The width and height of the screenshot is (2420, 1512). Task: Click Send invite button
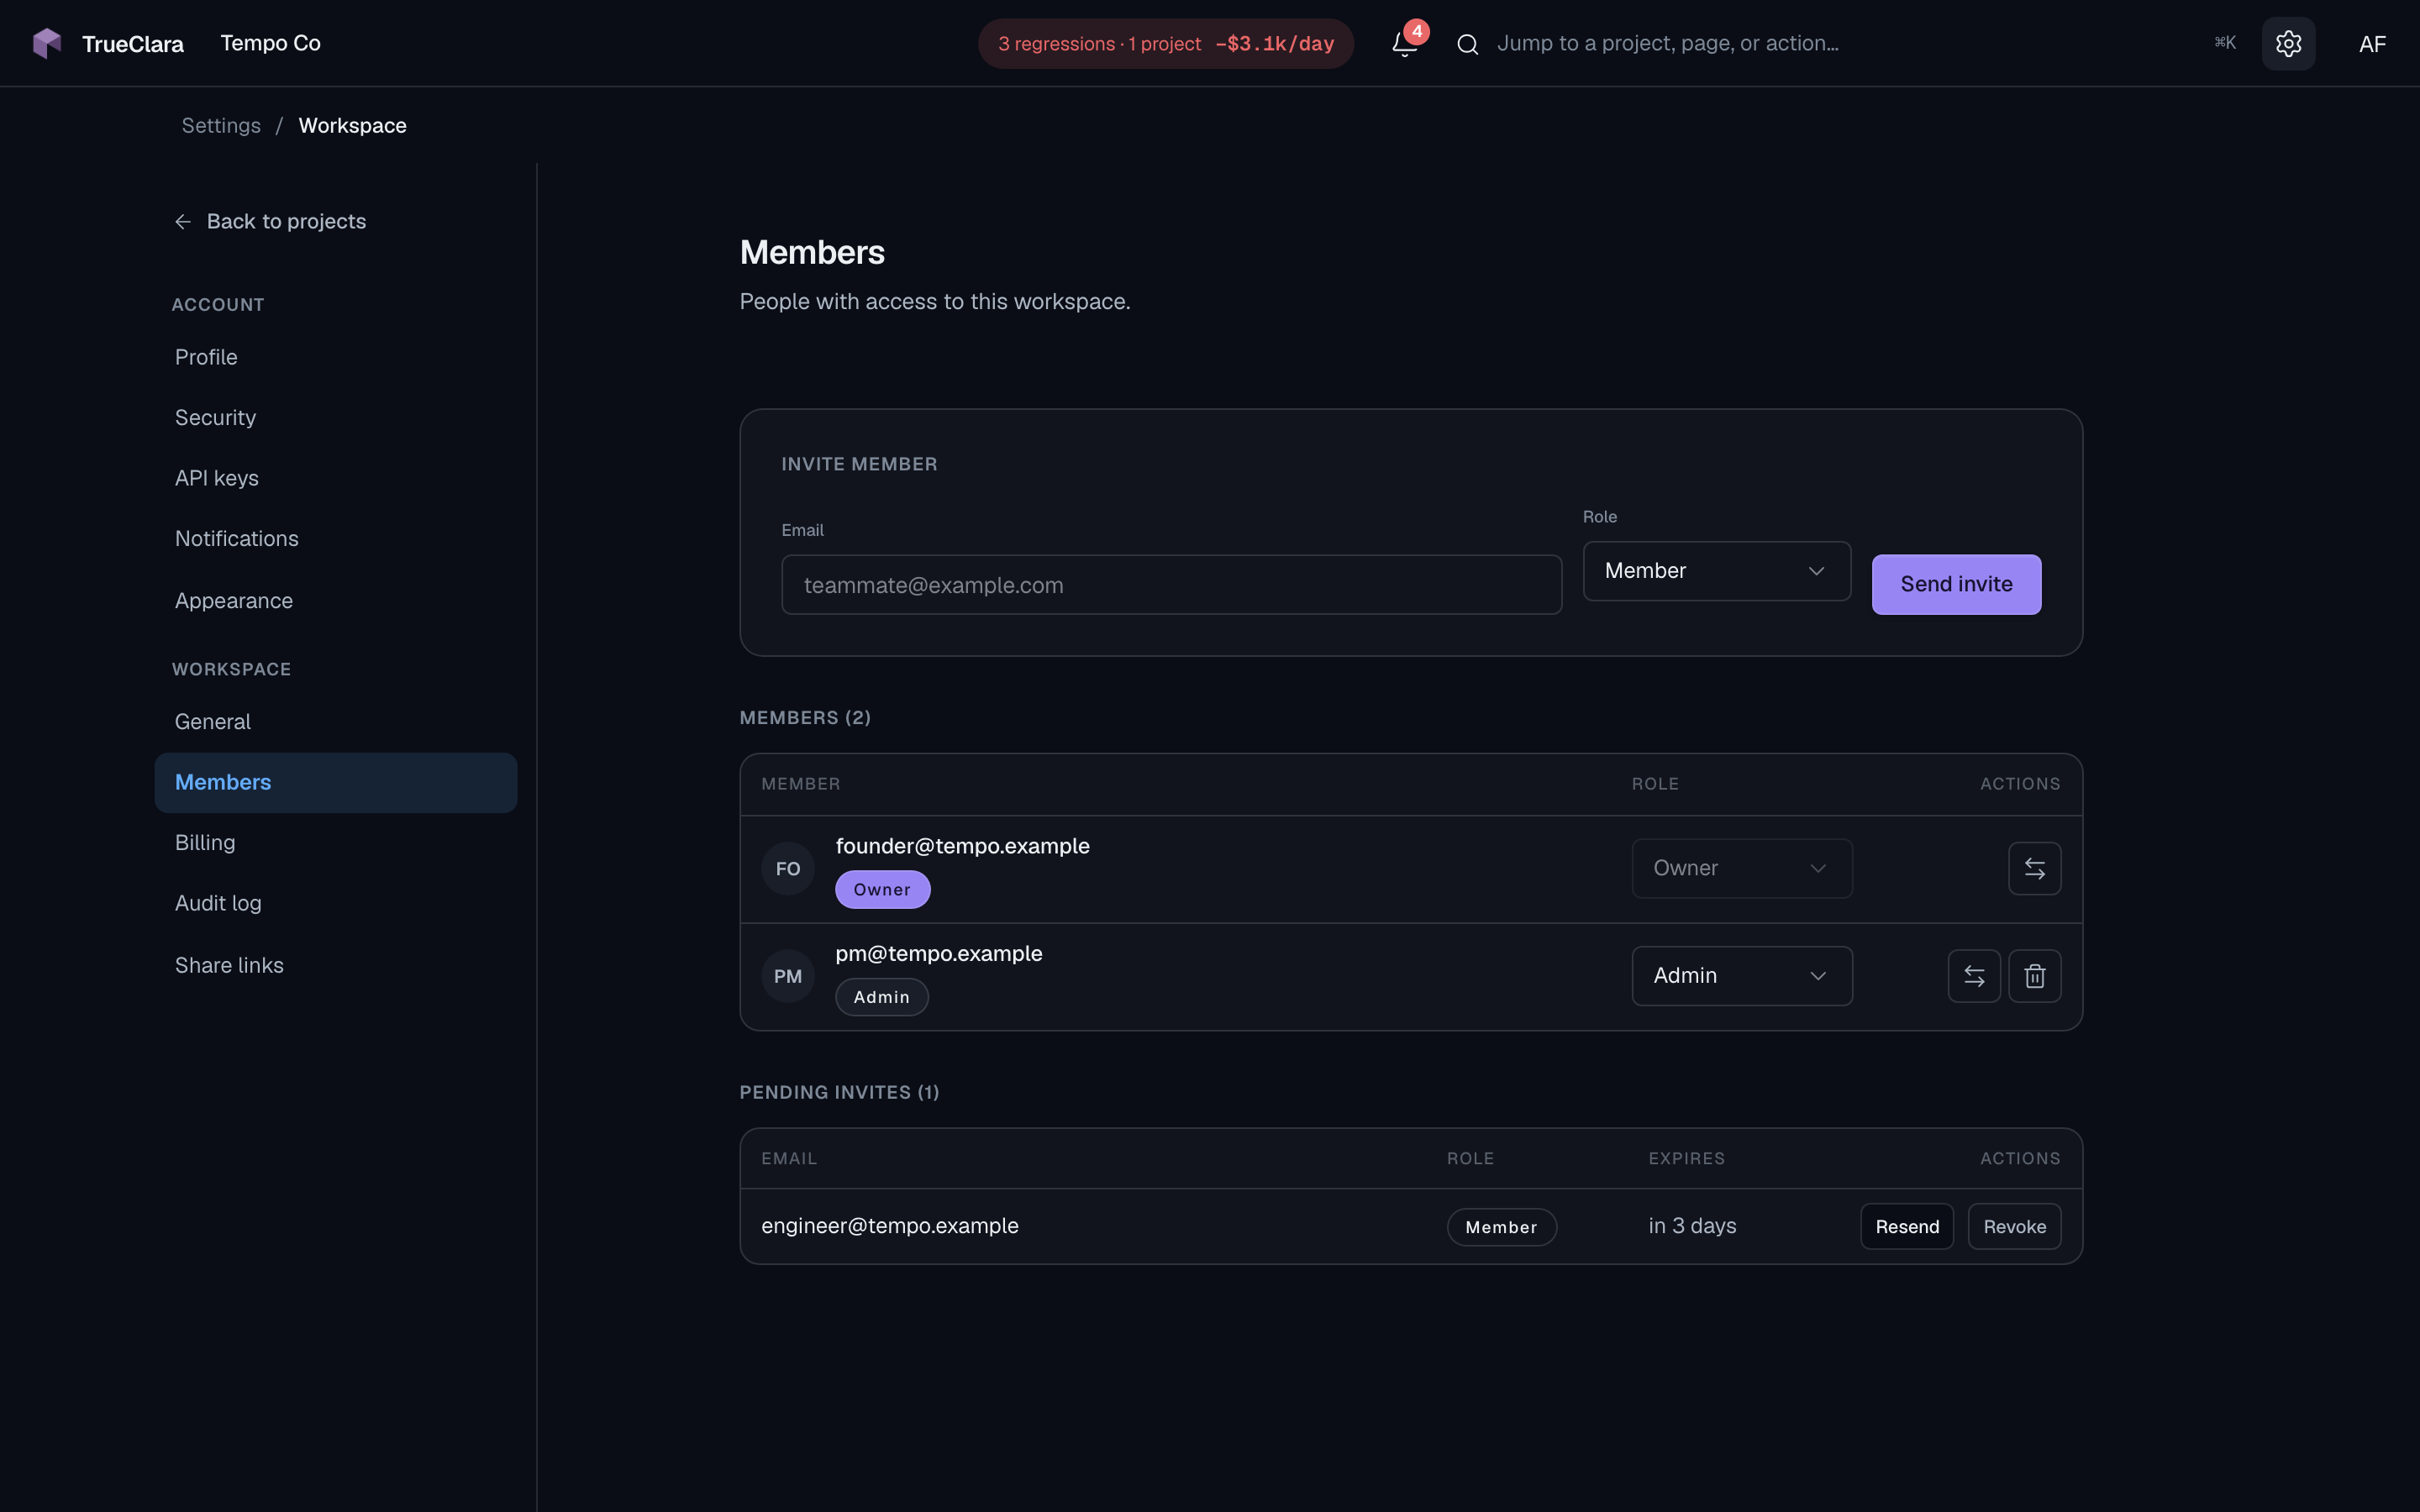pyautogui.click(x=1956, y=584)
